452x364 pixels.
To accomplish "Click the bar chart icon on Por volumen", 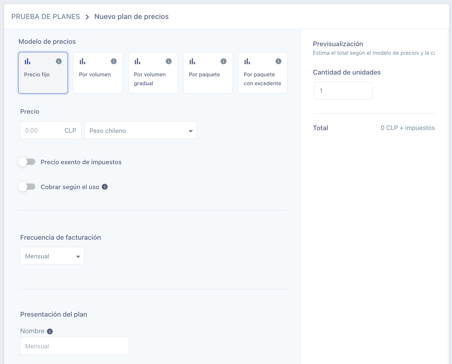I will (x=82, y=61).
